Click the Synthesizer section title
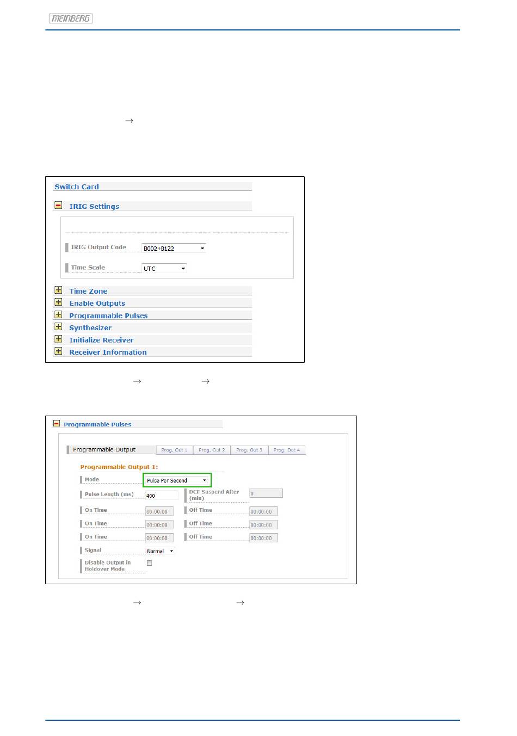Screen dimensions: 517x736 [90, 327]
